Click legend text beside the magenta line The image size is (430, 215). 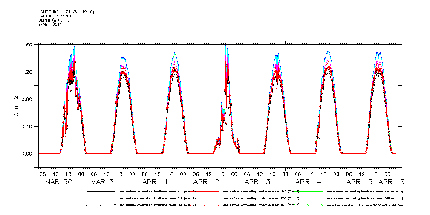pyautogui.click(x=365, y=198)
